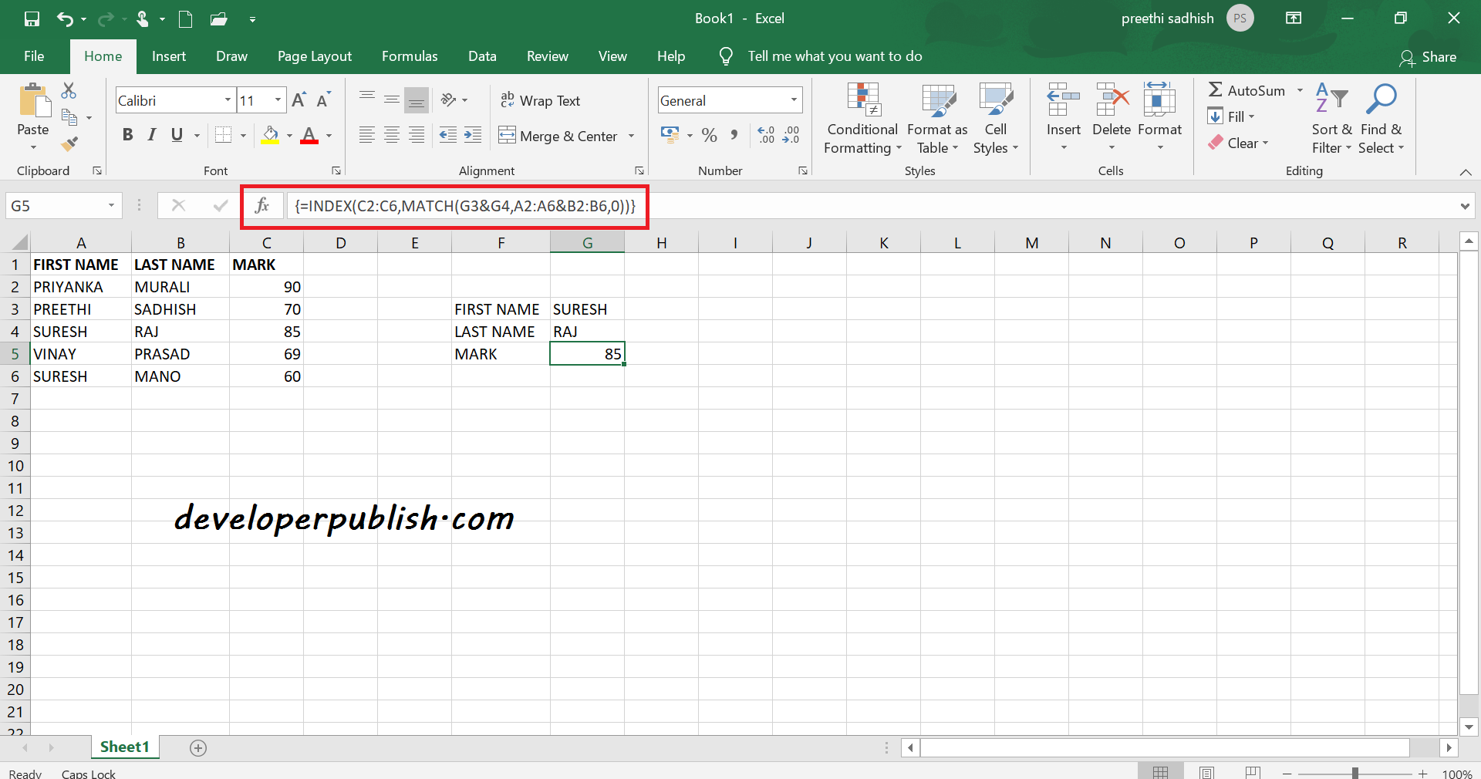The width and height of the screenshot is (1481, 779).
Task: Click the Wrap Text icon
Action: pos(508,99)
